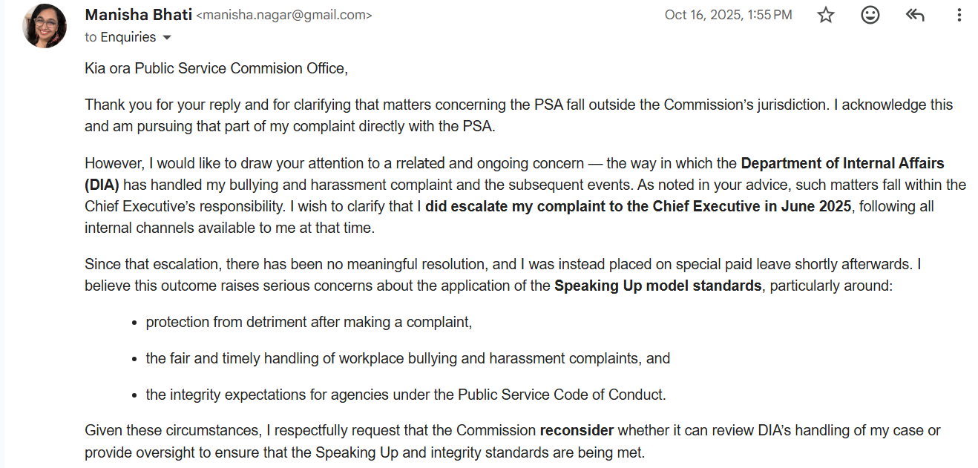Click the sender name Manisha Bhati
Screen dimensions: 978x468
(138, 15)
